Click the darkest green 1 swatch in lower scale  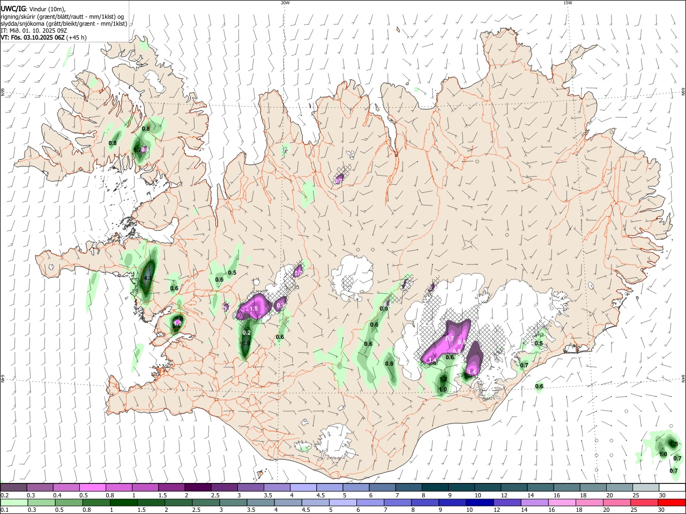[x=124, y=503]
